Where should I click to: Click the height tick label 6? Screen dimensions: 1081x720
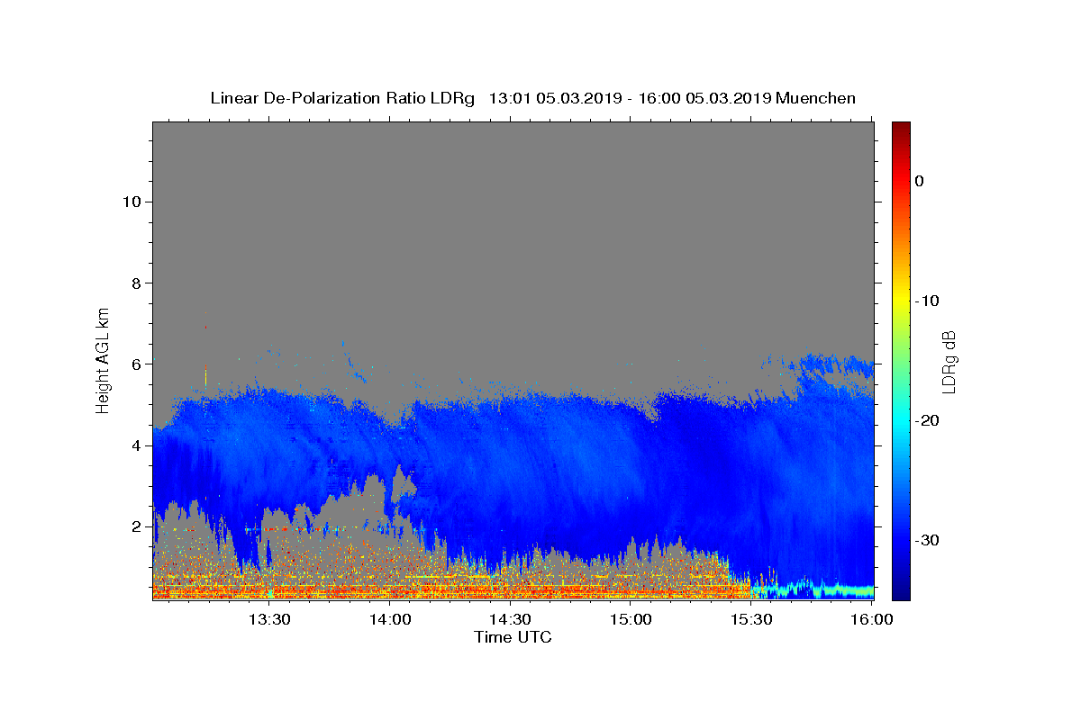[x=137, y=364]
